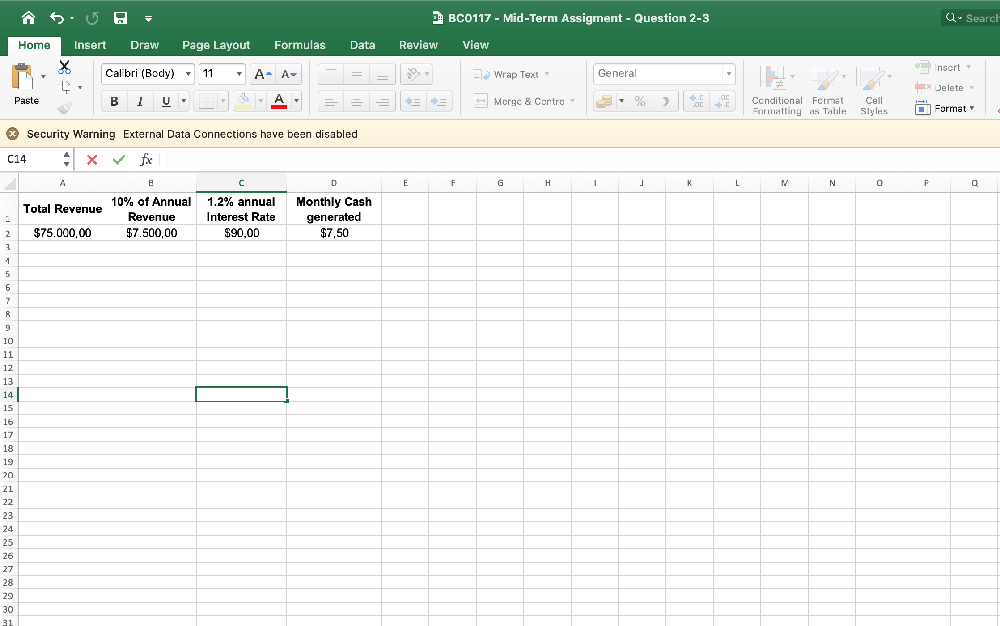Apply the red font colour

[x=279, y=101]
